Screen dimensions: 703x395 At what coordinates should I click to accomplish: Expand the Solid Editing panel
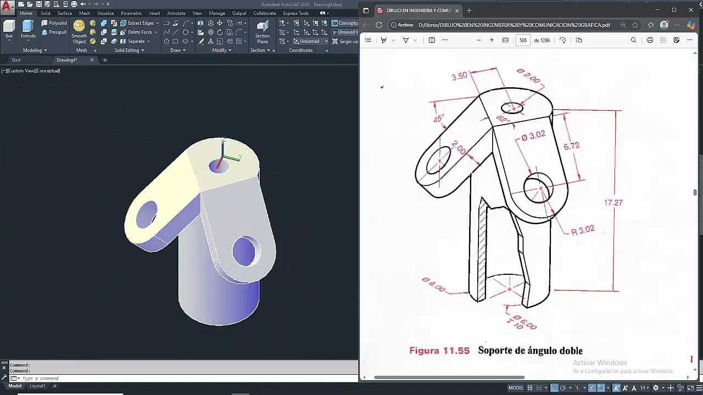[x=129, y=50]
